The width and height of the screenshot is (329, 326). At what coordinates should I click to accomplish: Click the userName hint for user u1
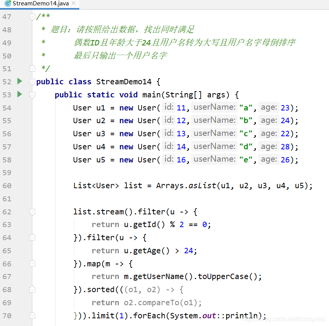(214, 107)
